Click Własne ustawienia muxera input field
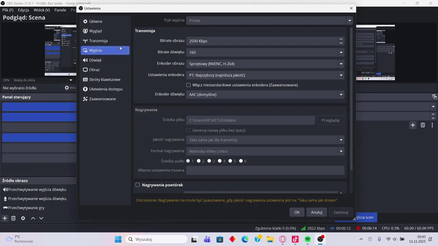This screenshot has width=438, height=246. (x=265, y=170)
